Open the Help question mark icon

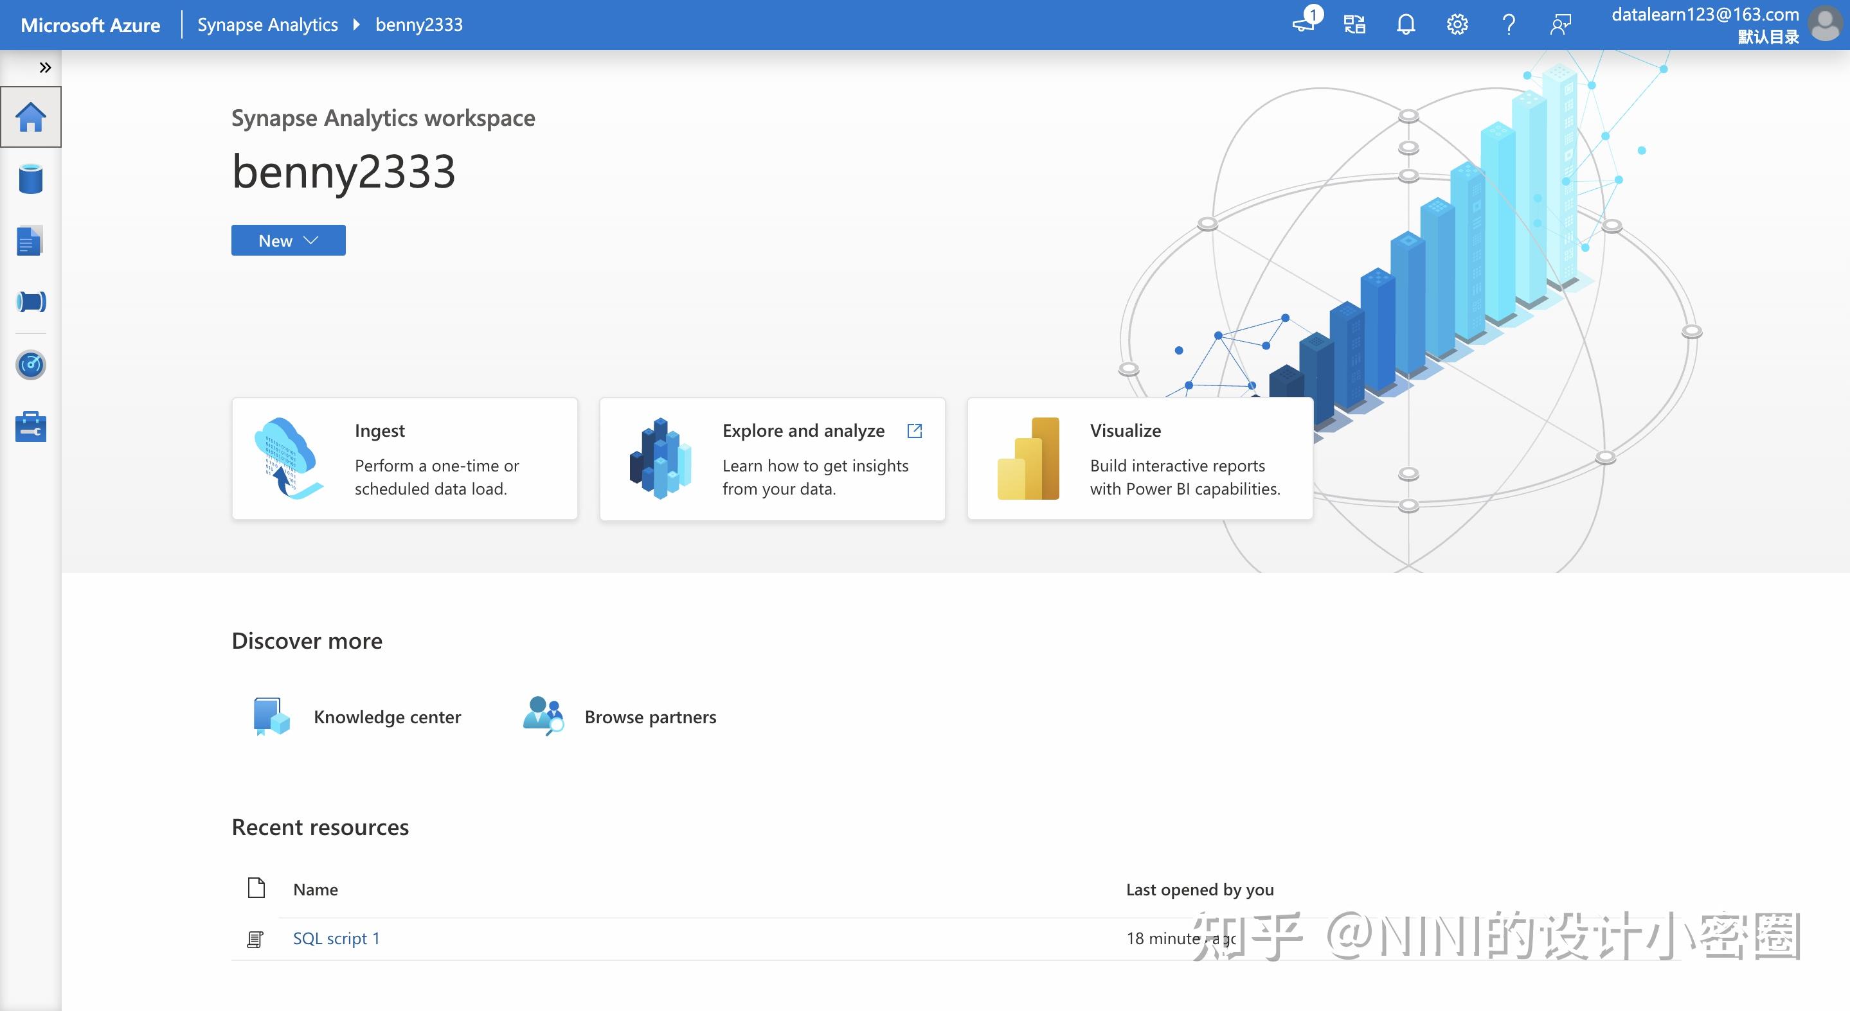tap(1508, 24)
